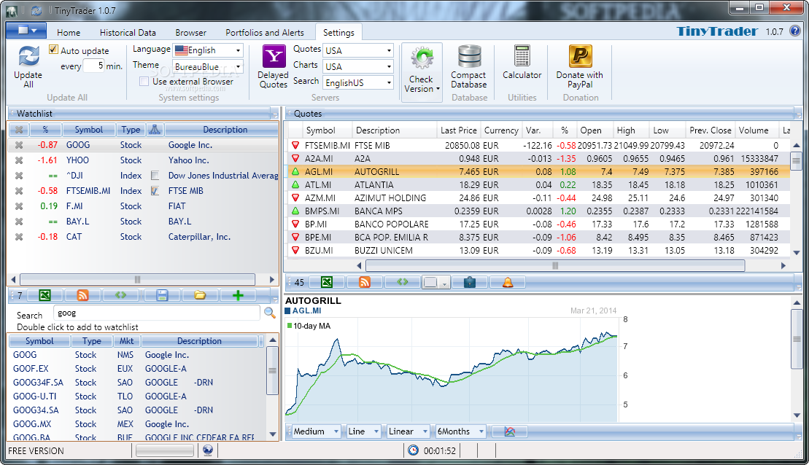Sort search results by Mkt column
Image resolution: width=809 pixels, height=465 pixels.
click(126, 341)
